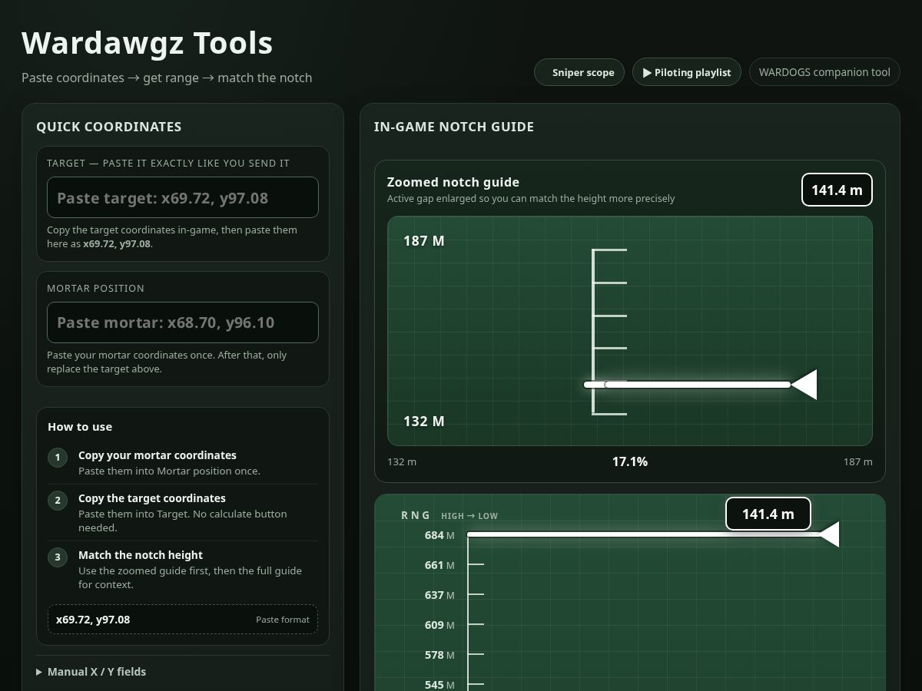Click the MORTAR POSITION label
This screenshot has height=691, width=922.
(95, 288)
